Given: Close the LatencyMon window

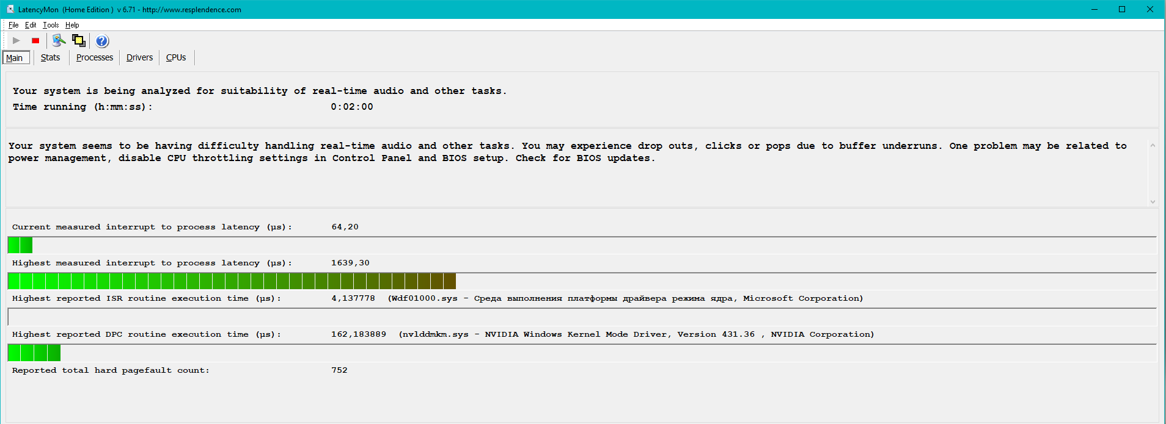Looking at the screenshot, I should click(x=1150, y=9).
